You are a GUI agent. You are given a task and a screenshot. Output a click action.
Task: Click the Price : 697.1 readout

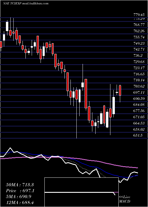[x=20, y=191]
